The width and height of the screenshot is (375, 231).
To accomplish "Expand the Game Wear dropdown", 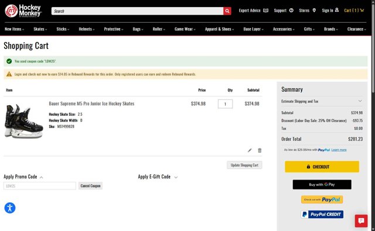I will [185, 29].
